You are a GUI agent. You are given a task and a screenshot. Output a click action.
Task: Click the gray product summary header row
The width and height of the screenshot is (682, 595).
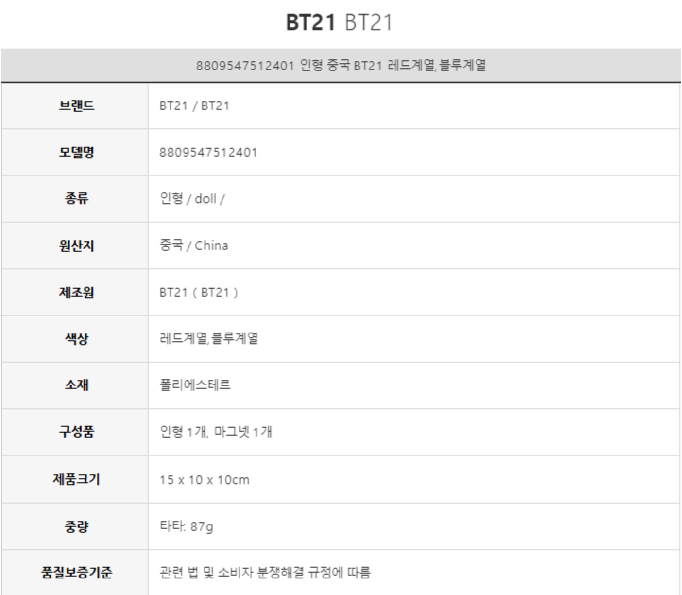click(x=341, y=65)
